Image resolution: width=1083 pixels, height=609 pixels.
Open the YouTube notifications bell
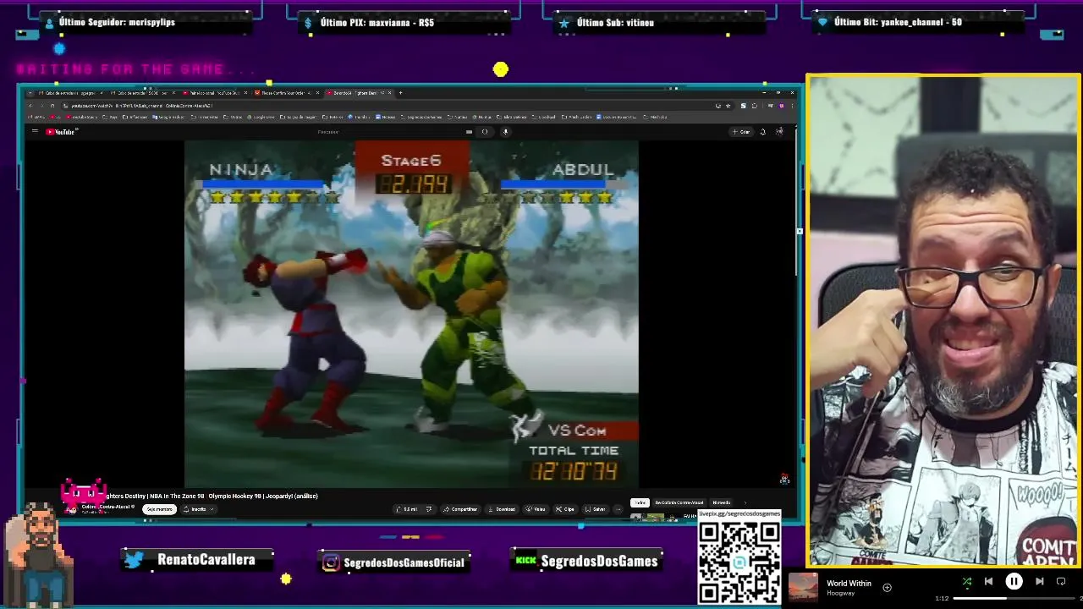point(762,131)
